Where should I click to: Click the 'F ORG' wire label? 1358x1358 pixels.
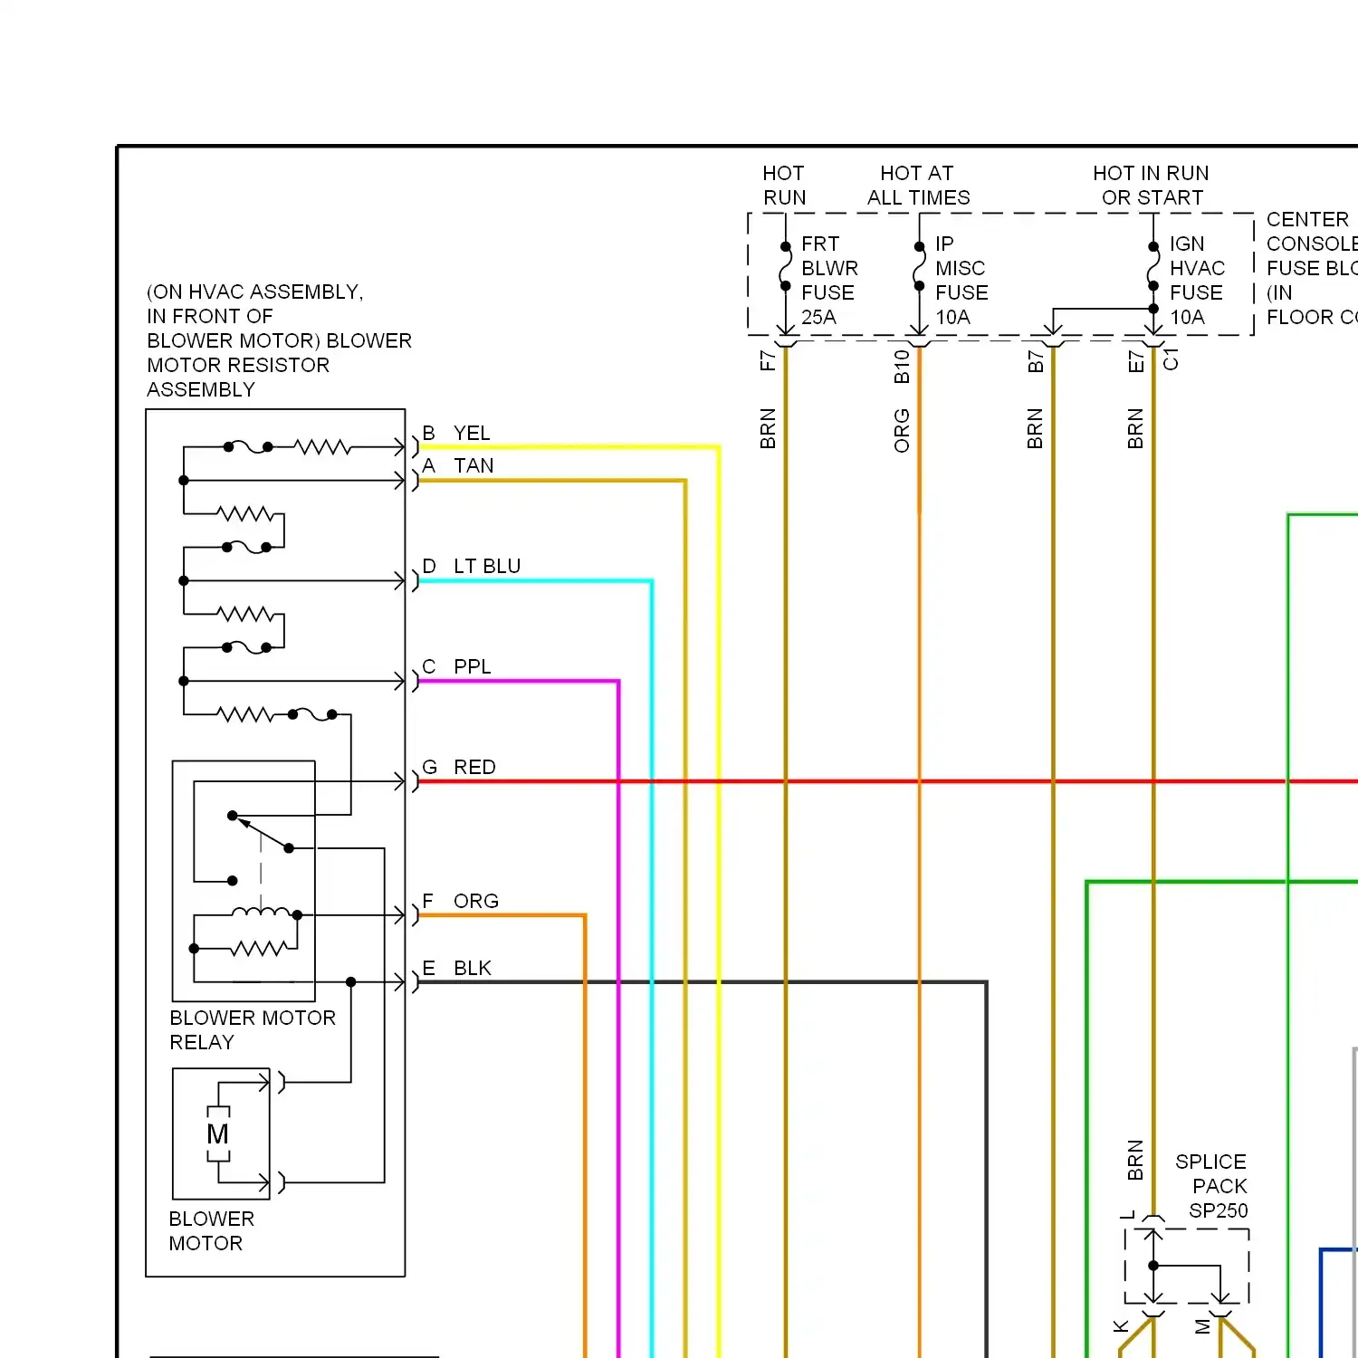461,901
